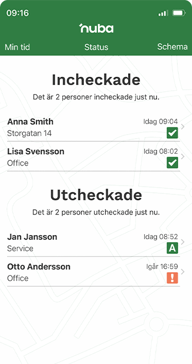Image resolution: width=192 pixels, height=364 pixels.
Task: Select Otto Andersson's name
Action: click(x=39, y=267)
